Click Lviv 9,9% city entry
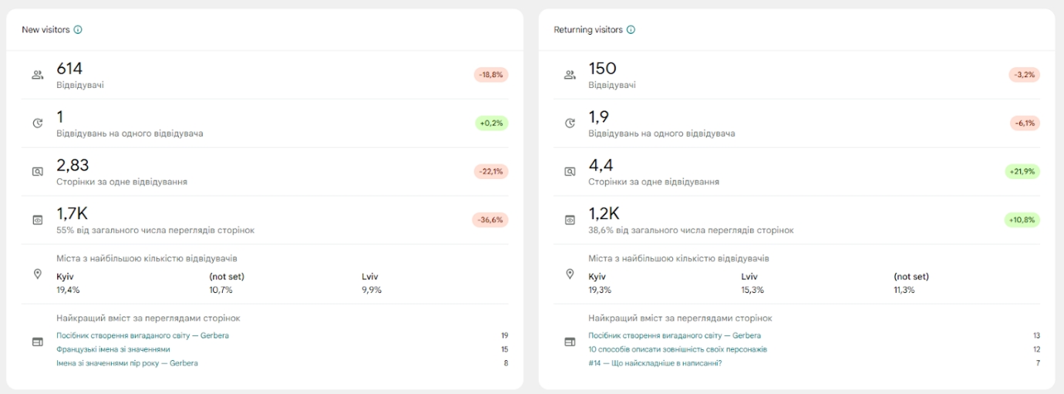Image resolution: width=1064 pixels, height=394 pixels. [371, 283]
